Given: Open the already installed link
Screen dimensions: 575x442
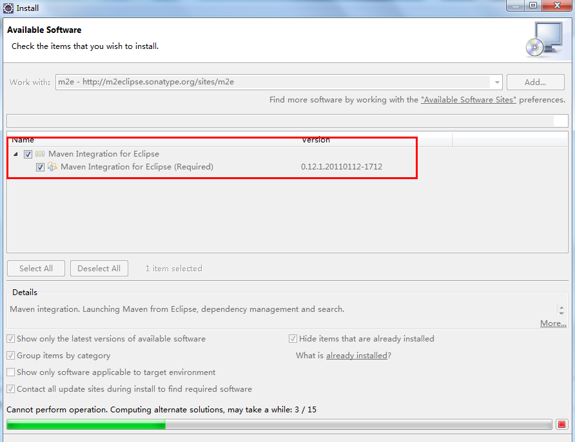Looking at the screenshot, I should click(x=356, y=356).
